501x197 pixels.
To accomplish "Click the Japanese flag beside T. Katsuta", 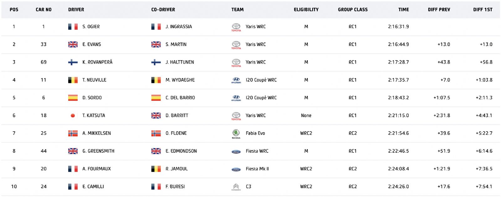I will (73, 116).
